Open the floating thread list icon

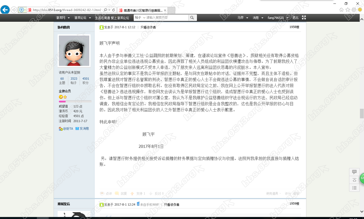[354, 188]
